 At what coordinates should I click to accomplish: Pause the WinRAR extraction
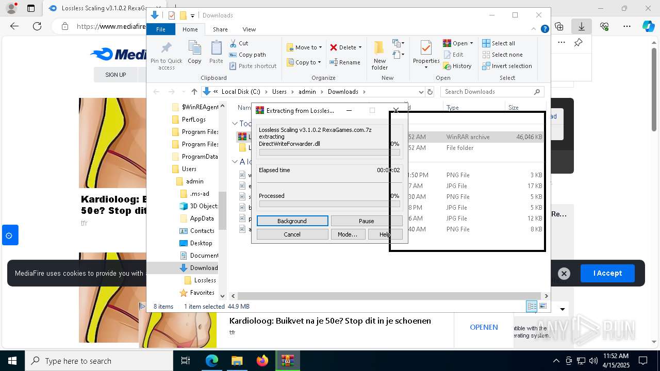click(366, 221)
